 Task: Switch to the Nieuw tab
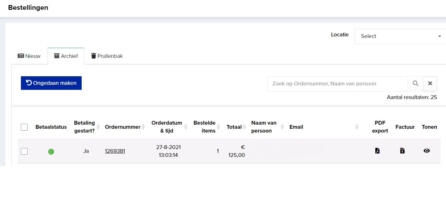(29, 56)
